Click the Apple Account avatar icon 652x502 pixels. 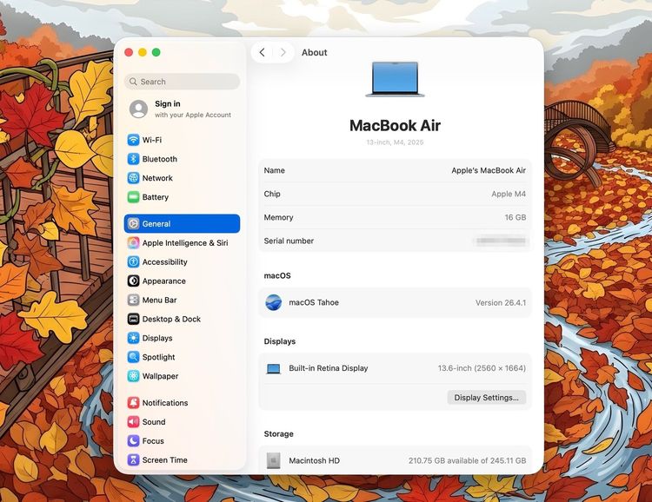138,109
